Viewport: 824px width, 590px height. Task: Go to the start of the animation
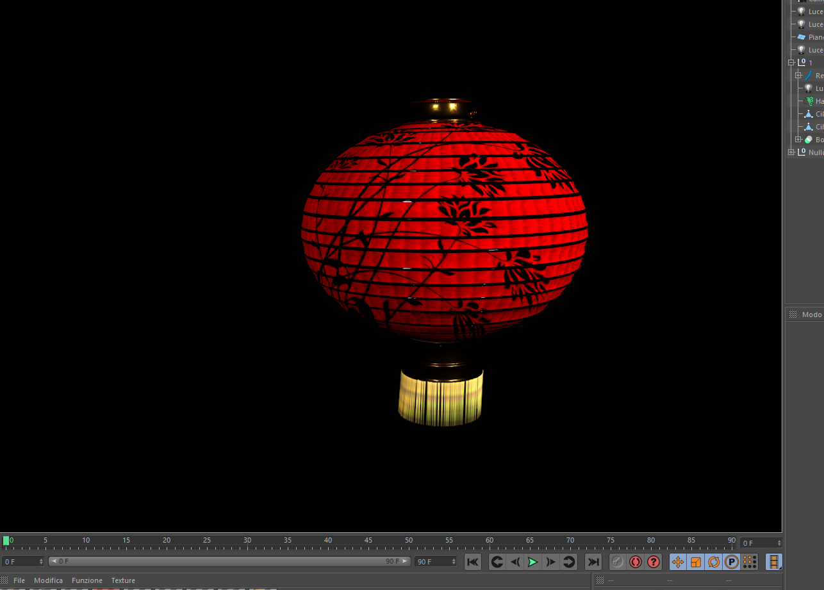(x=472, y=562)
